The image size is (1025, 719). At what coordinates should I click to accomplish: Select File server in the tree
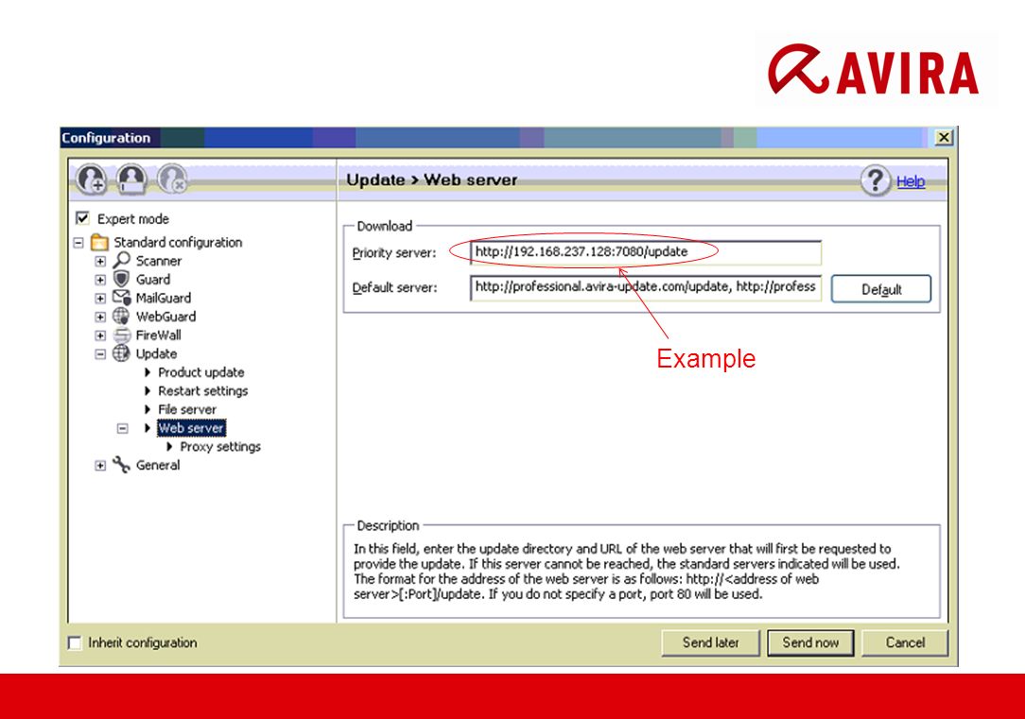point(187,409)
